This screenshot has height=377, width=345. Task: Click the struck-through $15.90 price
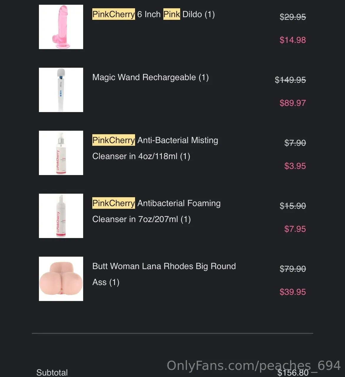click(293, 206)
